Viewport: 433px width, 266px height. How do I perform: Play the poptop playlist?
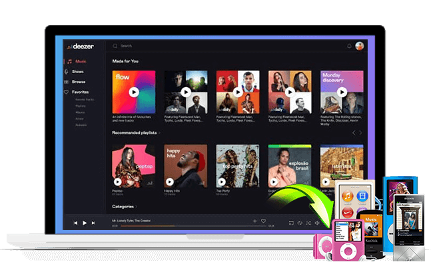[x=118, y=182]
